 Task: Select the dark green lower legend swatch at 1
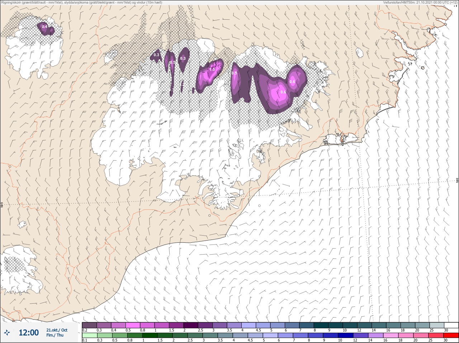point(150,335)
